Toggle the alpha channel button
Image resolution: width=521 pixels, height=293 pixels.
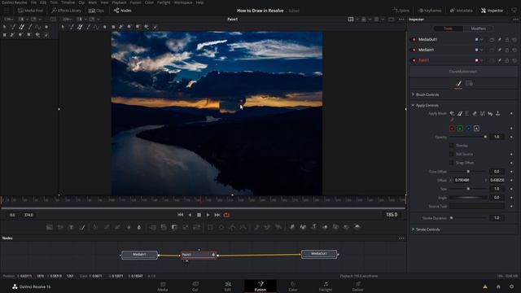(x=476, y=129)
